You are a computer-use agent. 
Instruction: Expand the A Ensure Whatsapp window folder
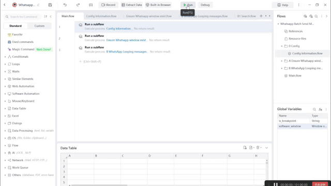point(281,61)
